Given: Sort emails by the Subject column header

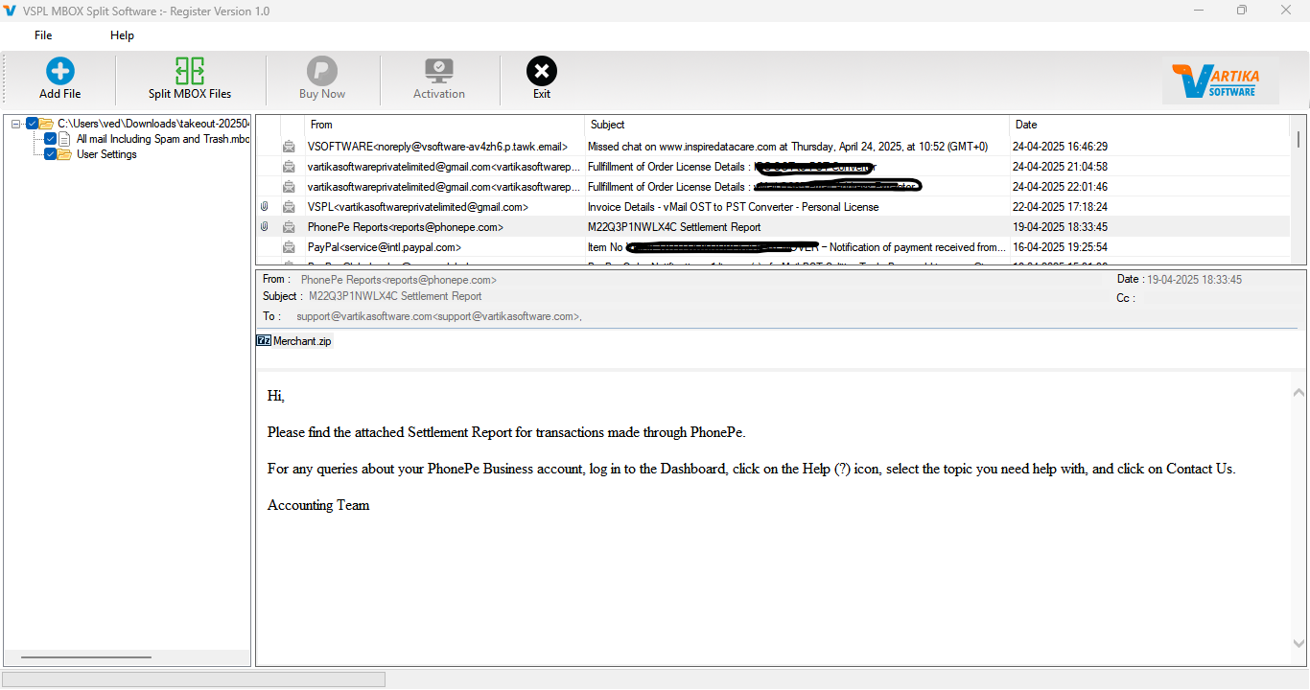Looking at the screenshot, I should (x=797, y=125).
